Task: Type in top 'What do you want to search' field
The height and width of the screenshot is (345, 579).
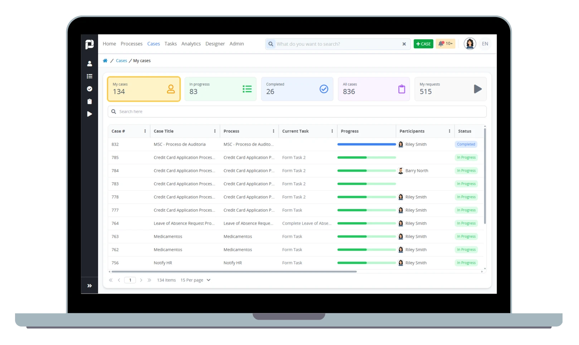Action: tap(337, 44)
